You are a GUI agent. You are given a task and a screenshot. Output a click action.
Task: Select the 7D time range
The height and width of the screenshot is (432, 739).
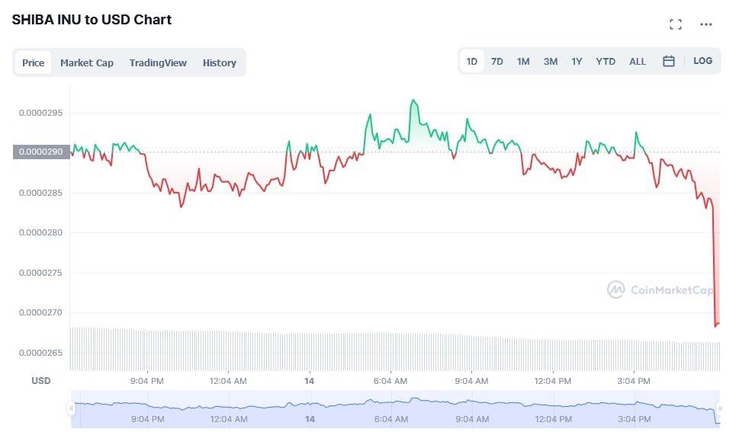[x=496, y=61]
